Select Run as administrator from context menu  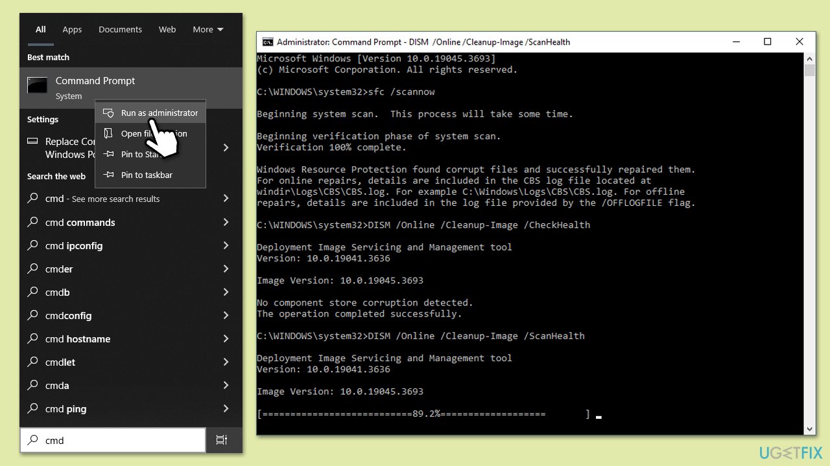click(x=159, y=113)
